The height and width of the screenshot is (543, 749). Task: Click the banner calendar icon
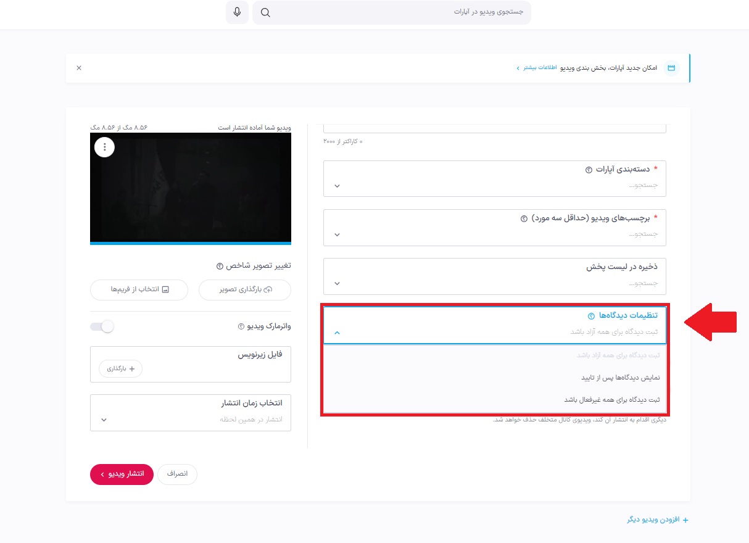[671, 68]
